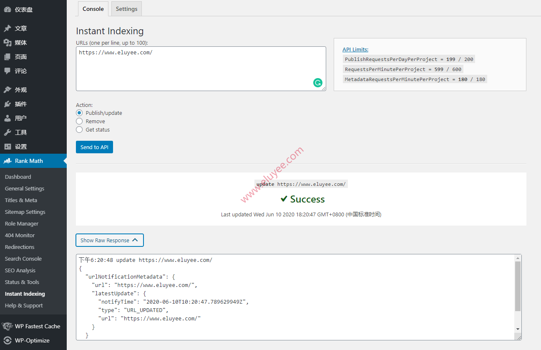
Task: Open WP Fastest Cache menu label
Action: point(38,326)
